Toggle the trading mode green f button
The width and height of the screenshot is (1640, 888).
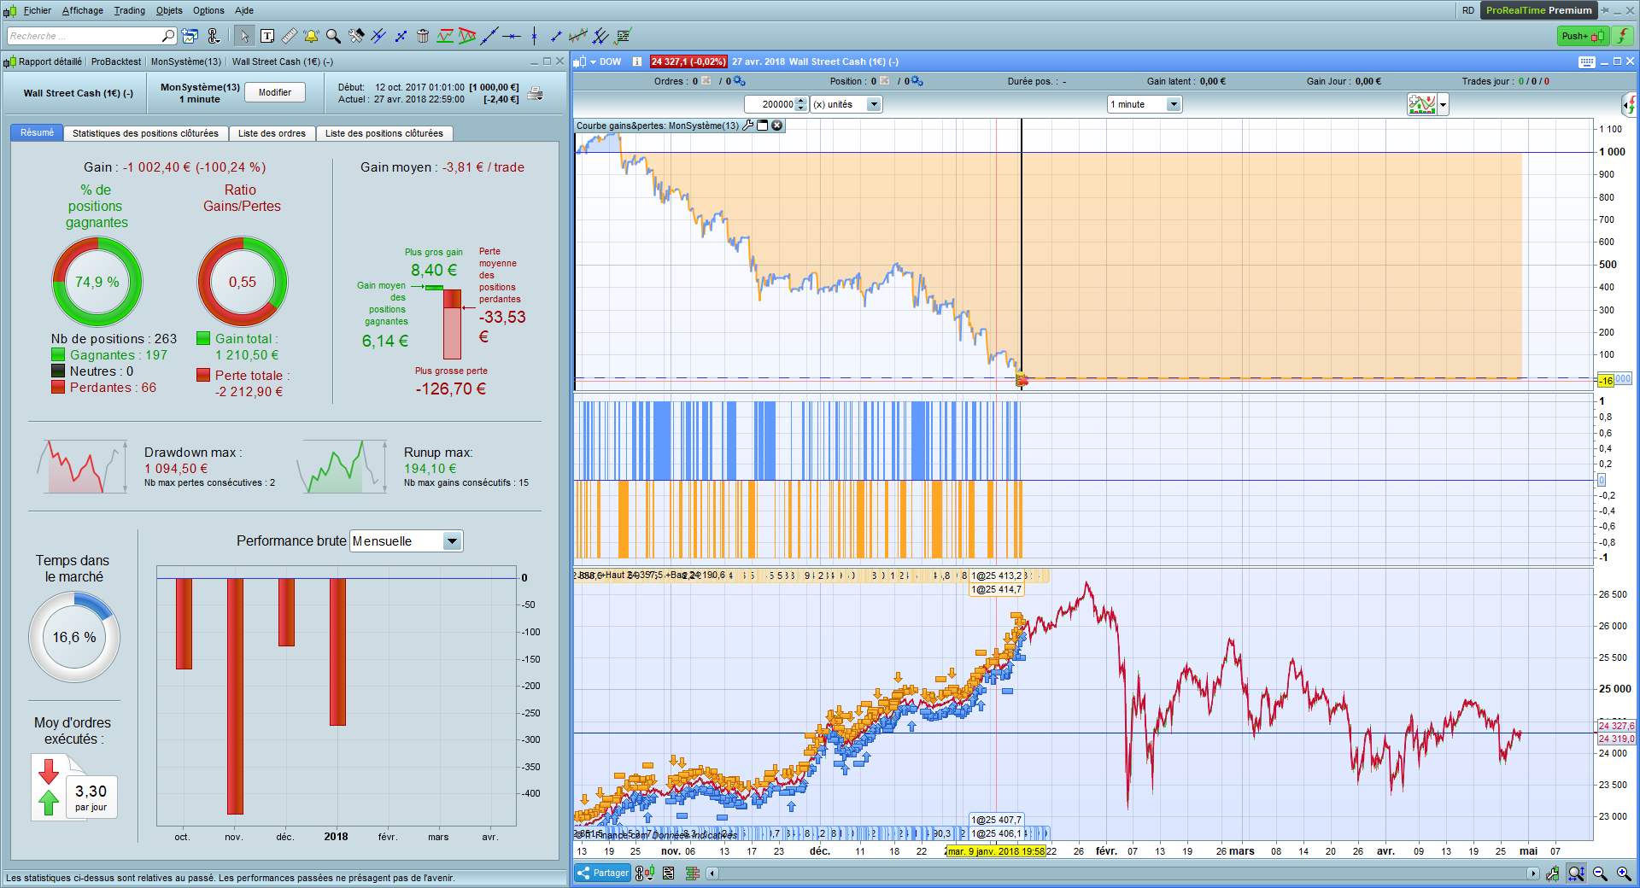coord(1622,36)
